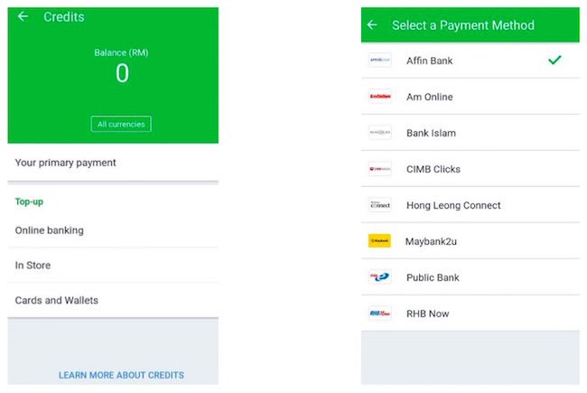The image size is (587, 393).
Task: Click Learn More About Credits link
Action: (121, 375)
